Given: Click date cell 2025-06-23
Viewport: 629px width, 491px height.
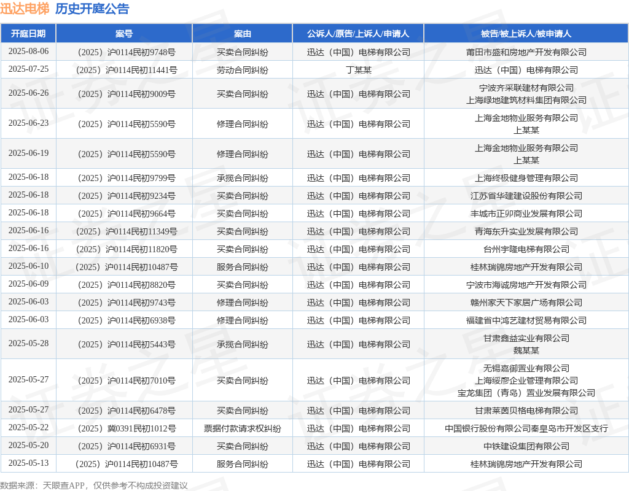Looking at the screenshot, I should click(x=28, y=123).
